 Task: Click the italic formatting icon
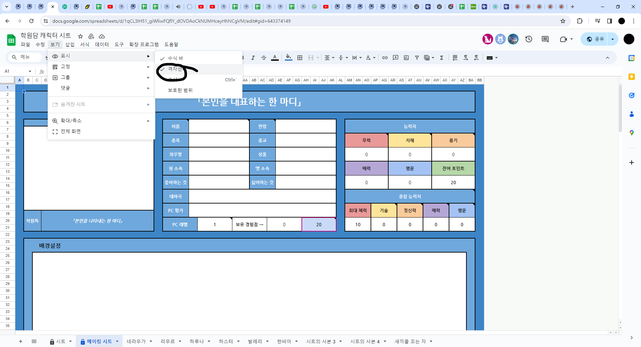(x=253, y=58)
